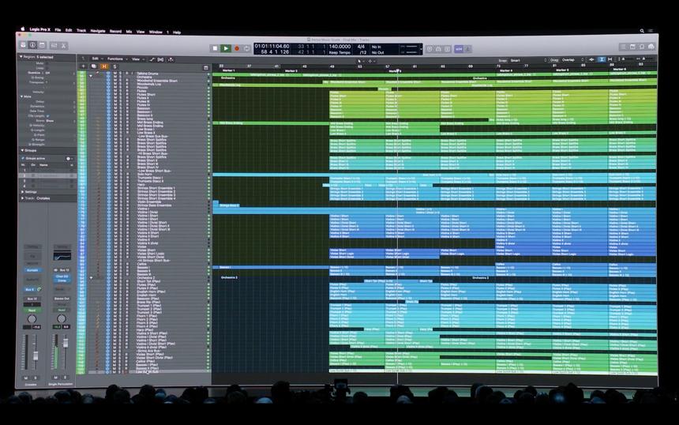This screenshot has width=679, height=425.
Task: Open the Navigate menu in menu bar
Action: (97, 31)
